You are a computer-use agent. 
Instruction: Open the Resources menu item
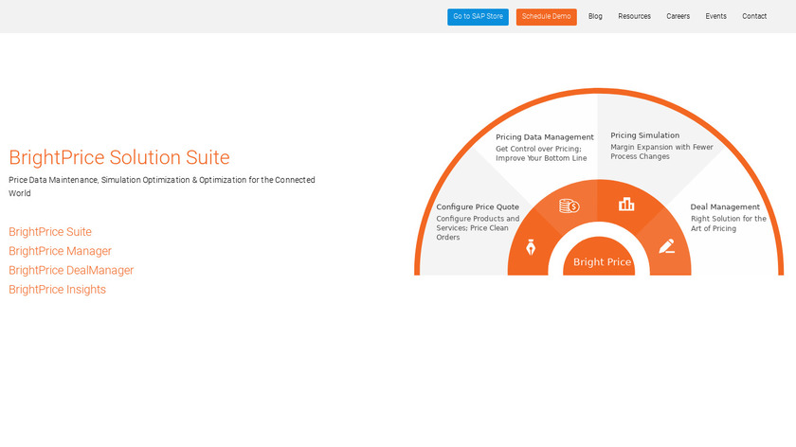click(634, 16)
